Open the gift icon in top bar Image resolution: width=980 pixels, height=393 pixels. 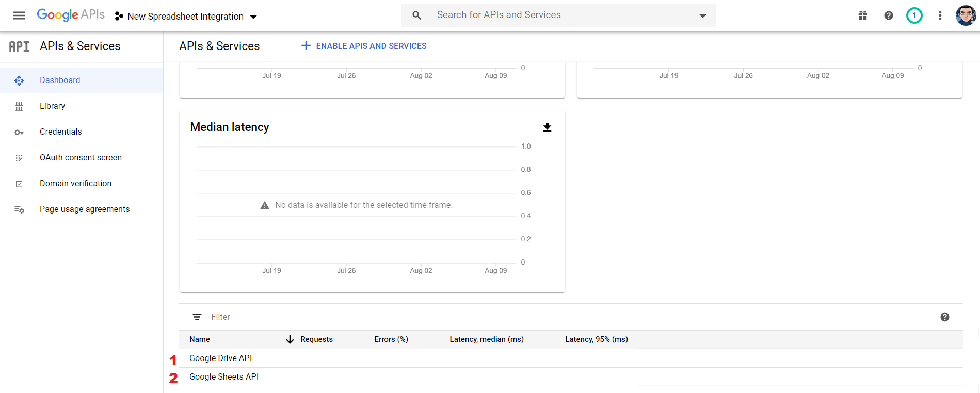[863, 15]
